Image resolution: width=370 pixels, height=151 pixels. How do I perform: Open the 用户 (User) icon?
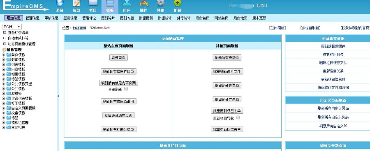(x=127, y=3)
